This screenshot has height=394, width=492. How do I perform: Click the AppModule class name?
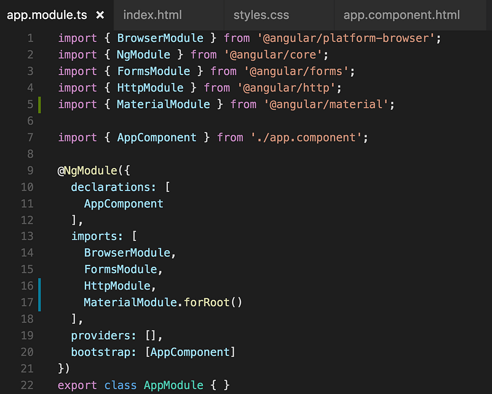click(x=173, y=385)
